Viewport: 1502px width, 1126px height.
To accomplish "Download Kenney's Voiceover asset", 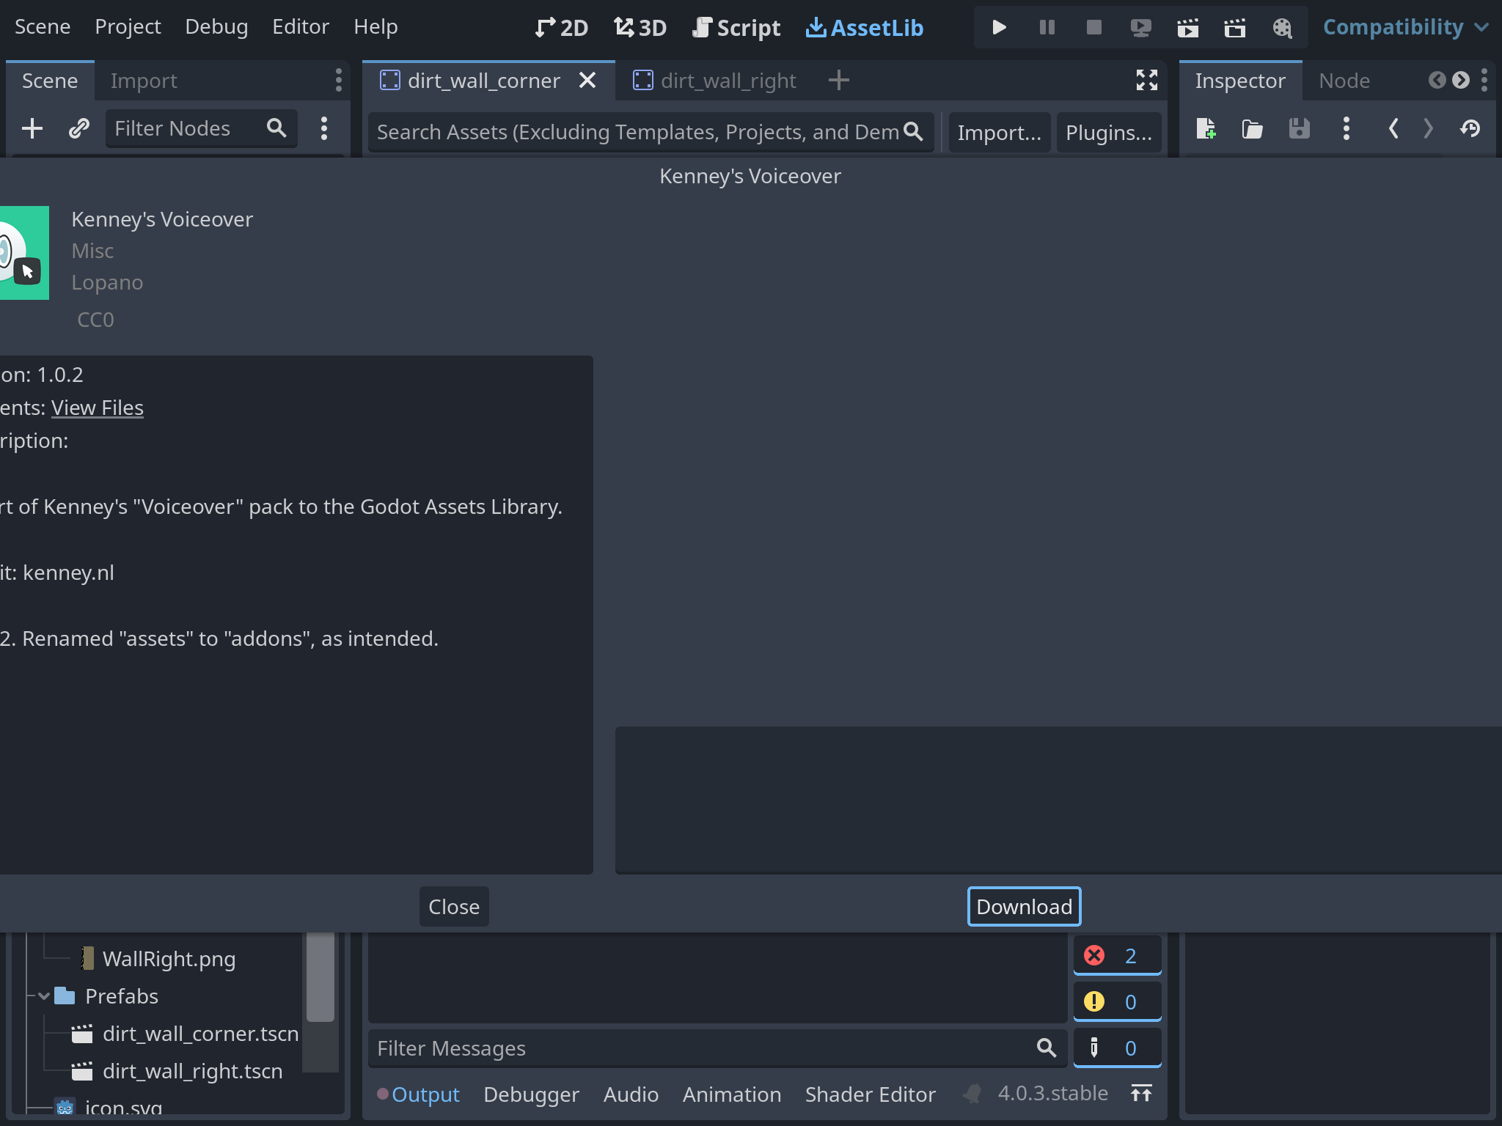I will pos(1025,906).
